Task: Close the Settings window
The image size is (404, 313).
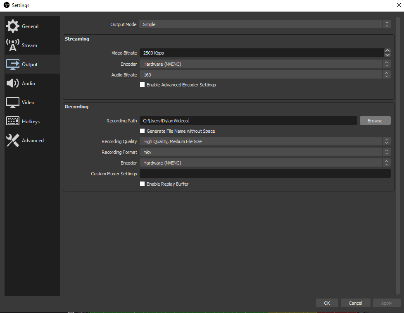Action: click(399, 5)
